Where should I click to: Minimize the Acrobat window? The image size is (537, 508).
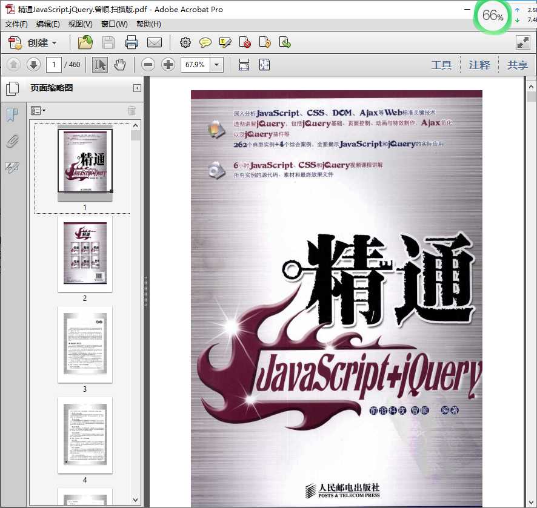point(467,9)
